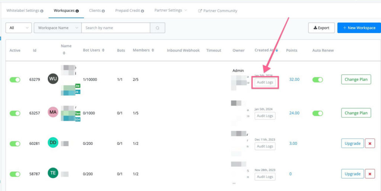Screen dimensions: 381x191
Task: Open the All filter dropdown
Action: tap(19, 28)
